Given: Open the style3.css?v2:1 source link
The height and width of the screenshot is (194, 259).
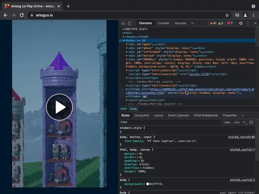Looking at the screenshot, I should [242, 180].
